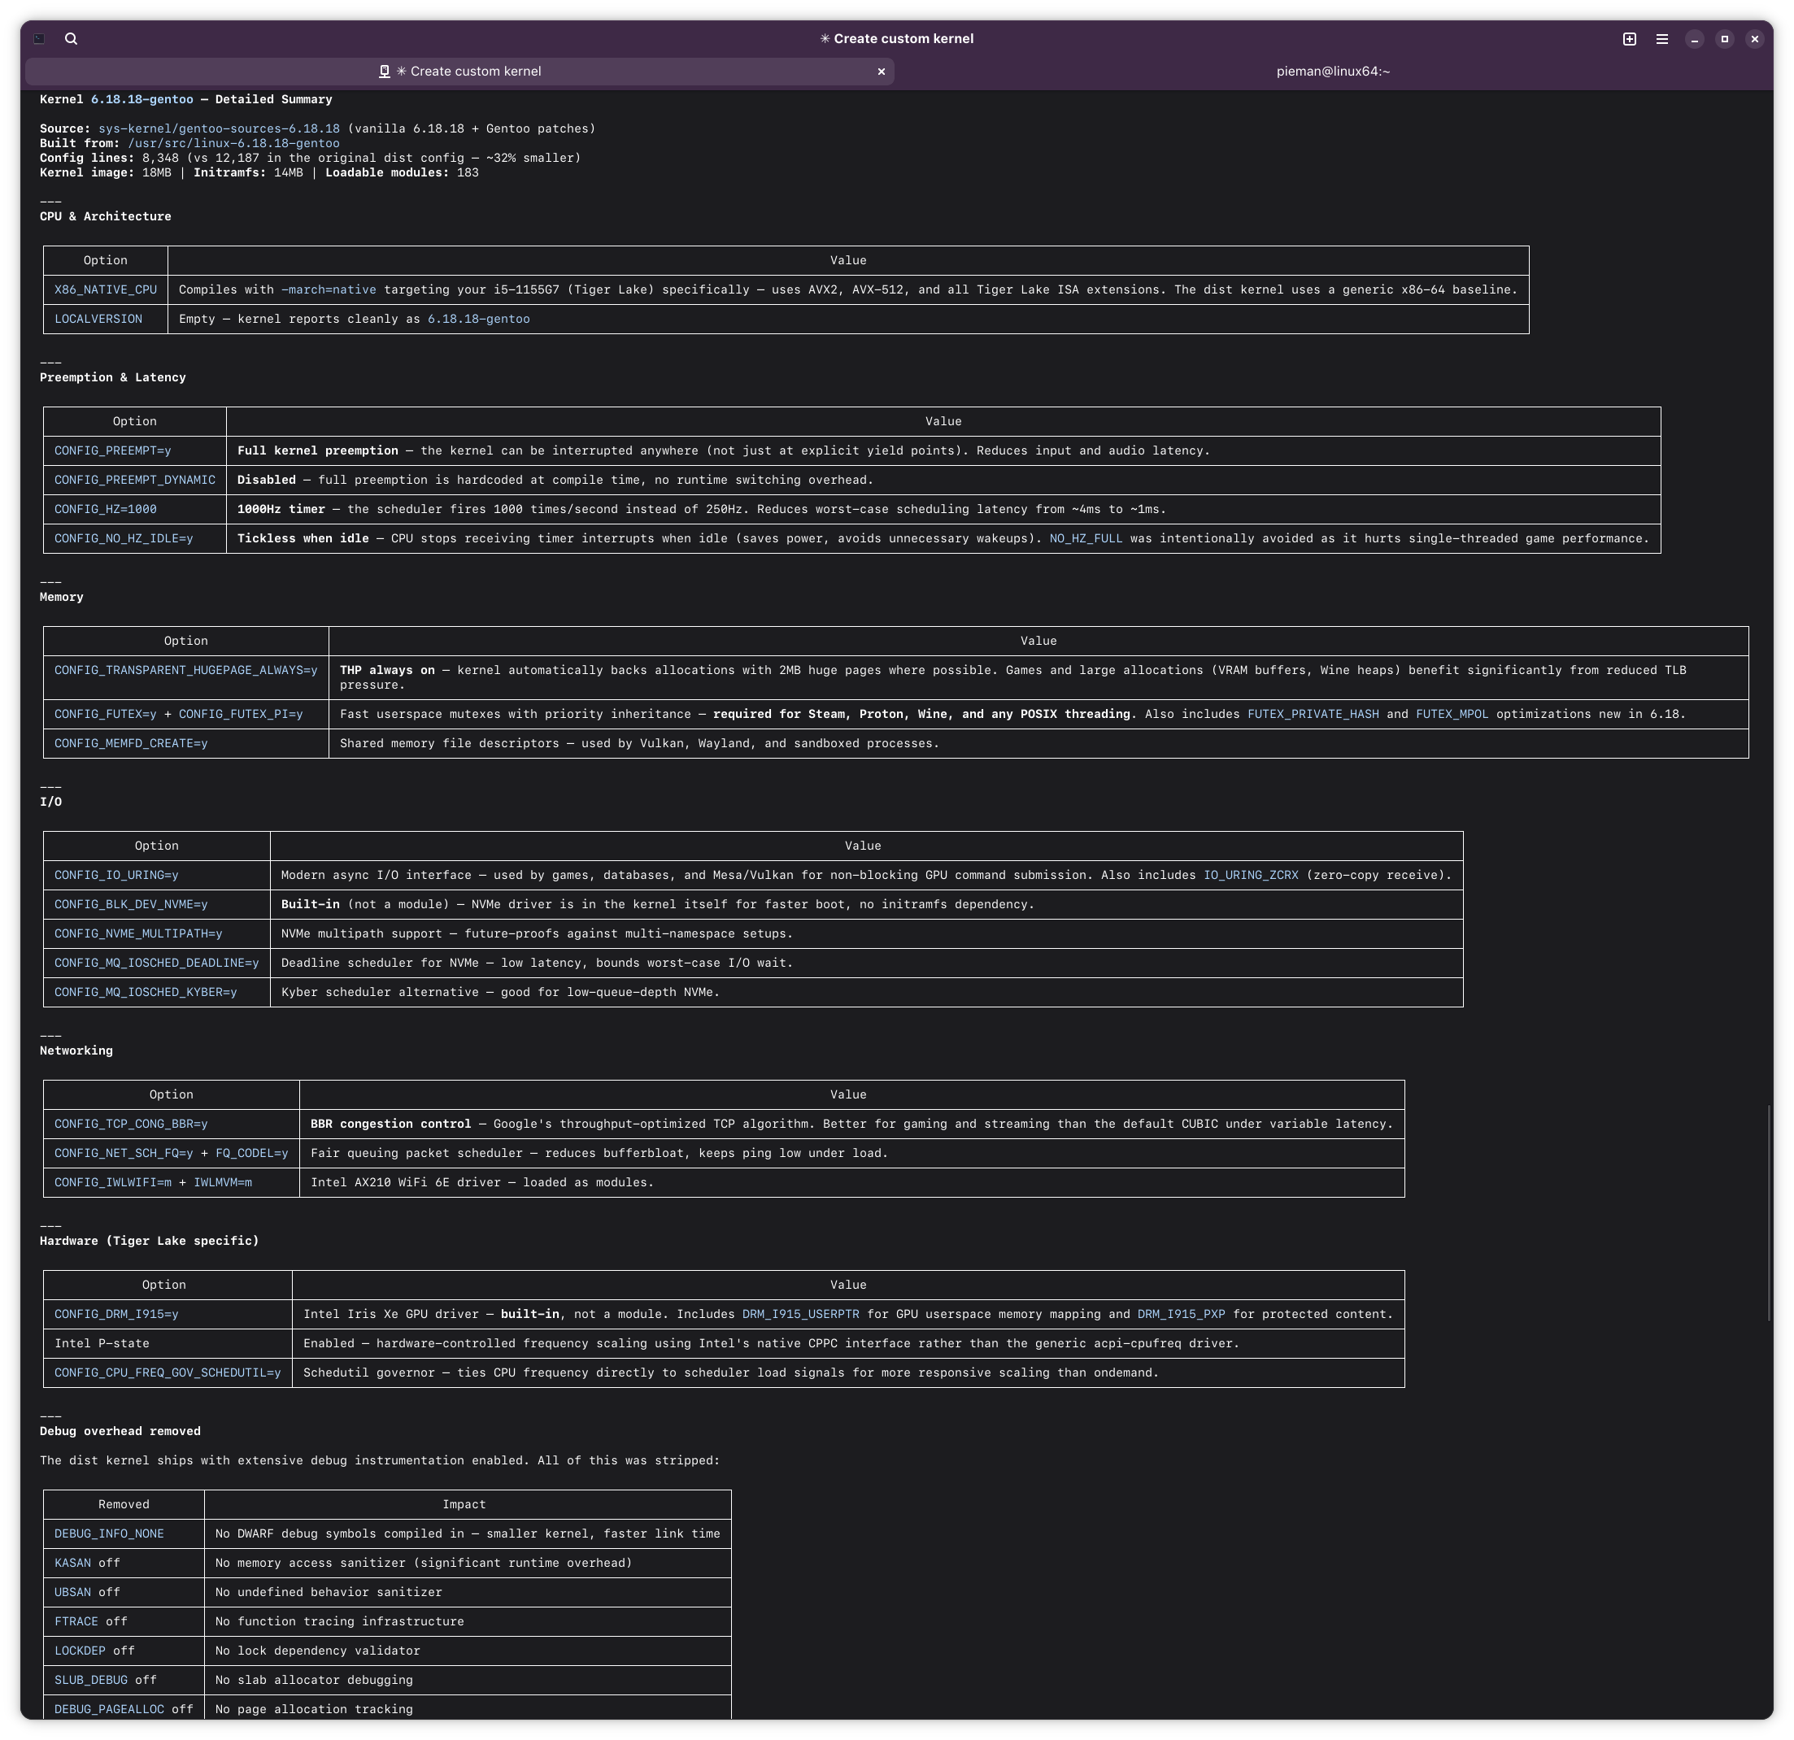This screenshot has width=1794, height=1740.
Task: Click the search icon in the header bar
Action: [72, 38]
